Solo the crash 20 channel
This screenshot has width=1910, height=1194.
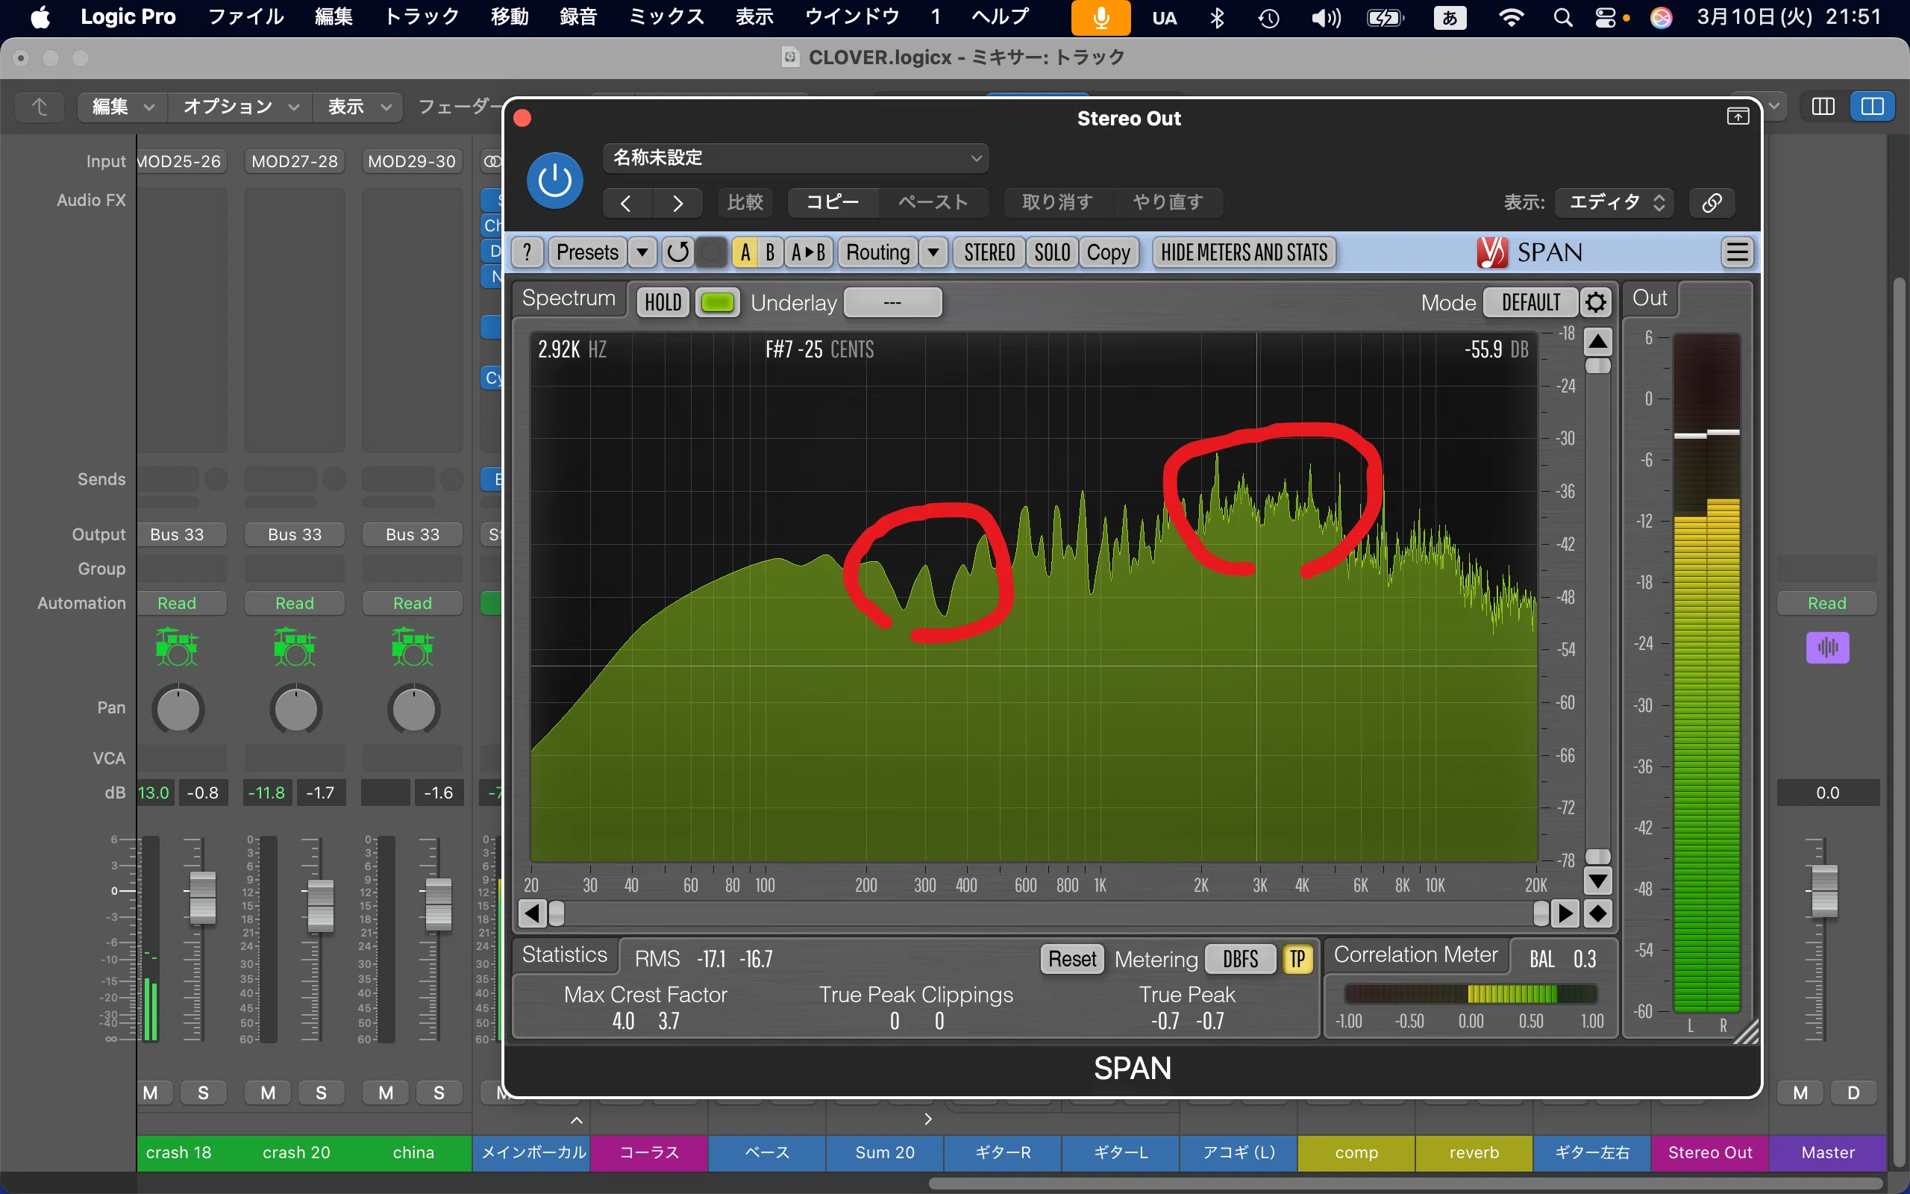322,1093
